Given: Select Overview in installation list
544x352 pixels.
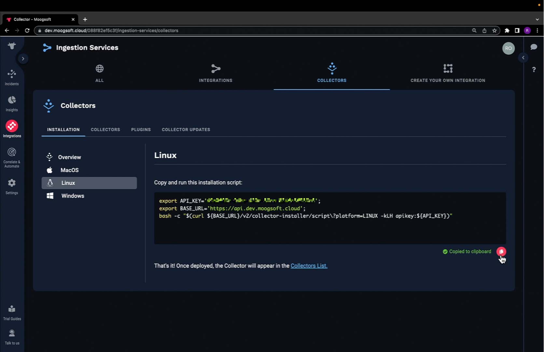Looking at the screenshot, I should pyautogui.click(x=89, y=157).
